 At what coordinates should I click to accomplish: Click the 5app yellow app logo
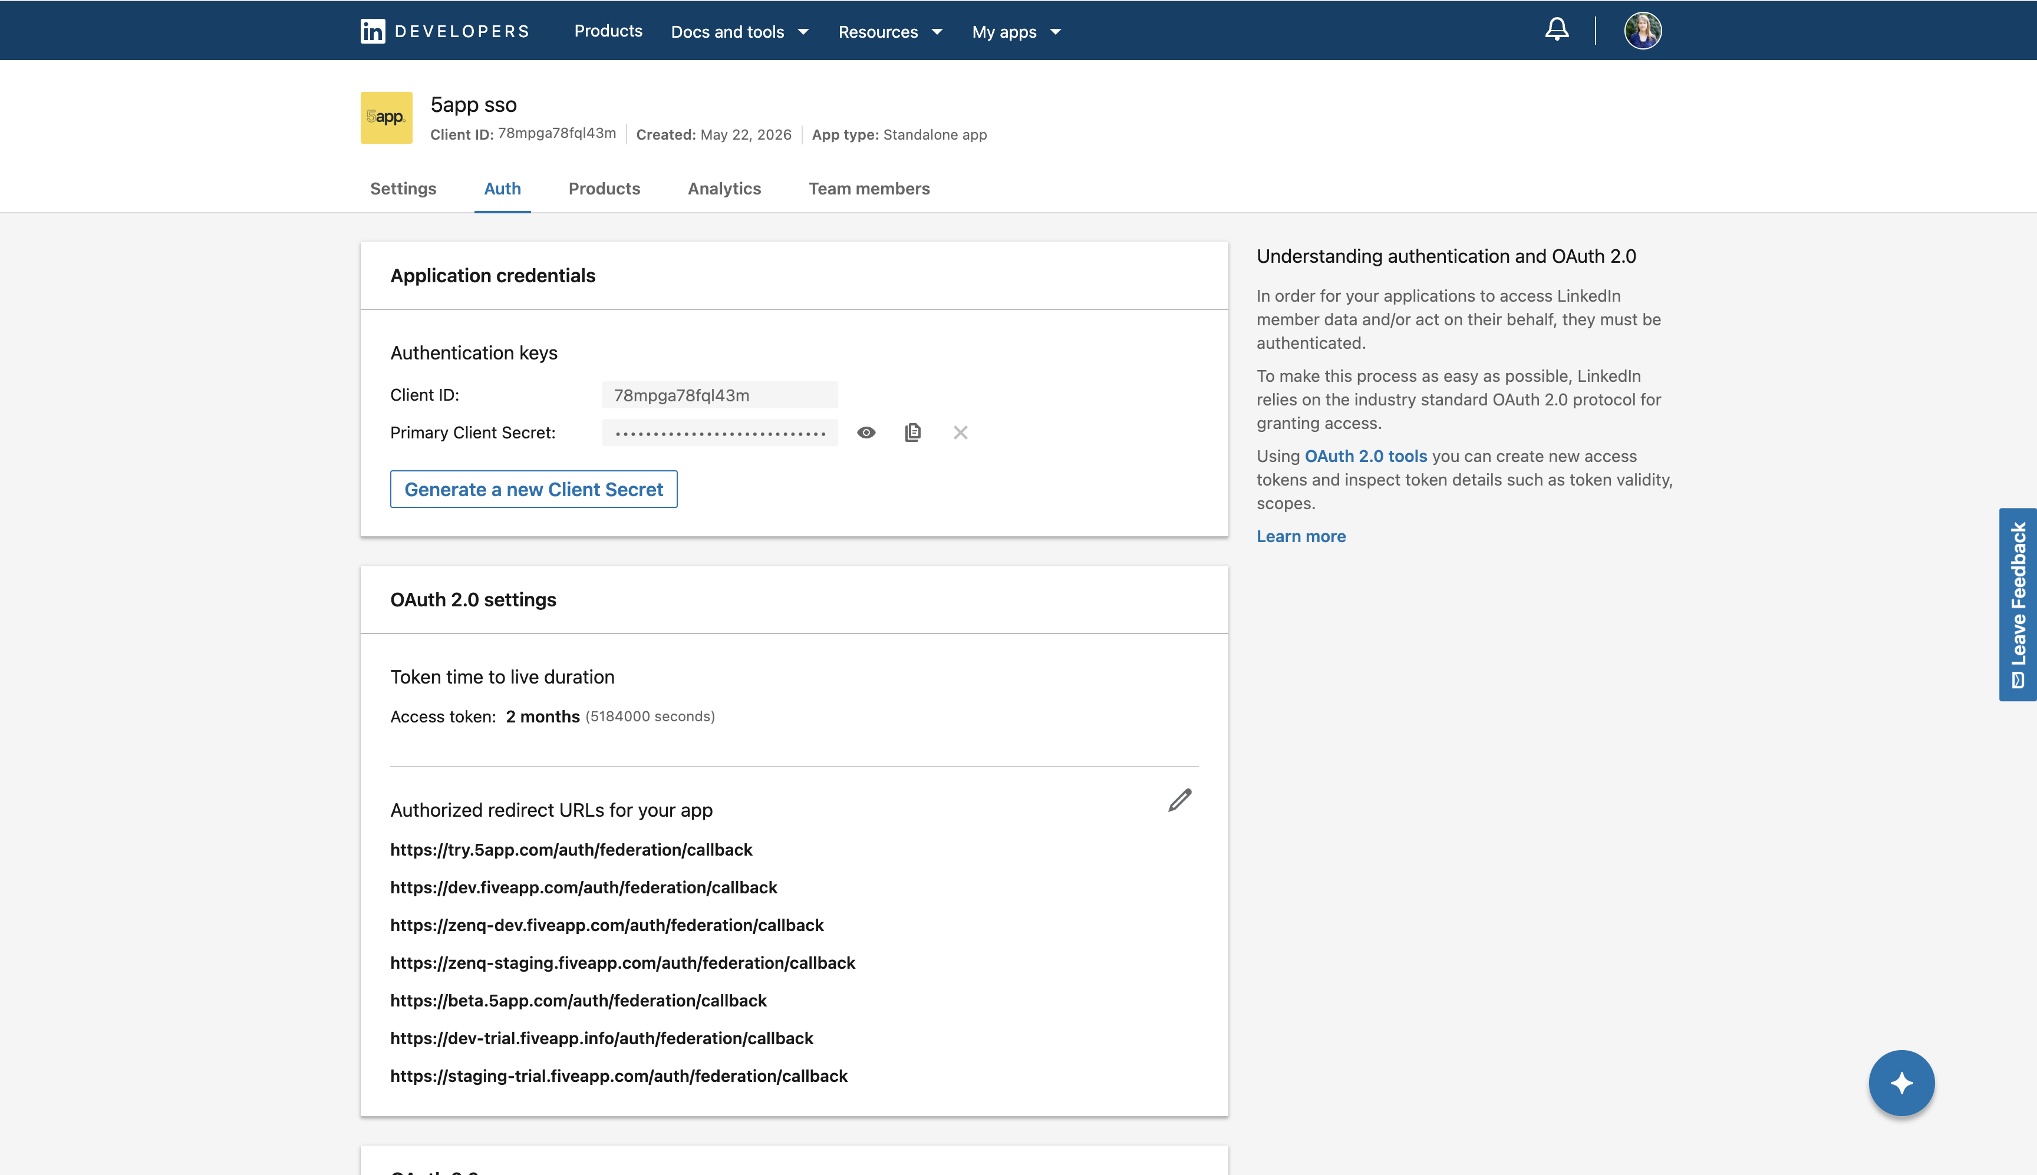click(387, 118)
